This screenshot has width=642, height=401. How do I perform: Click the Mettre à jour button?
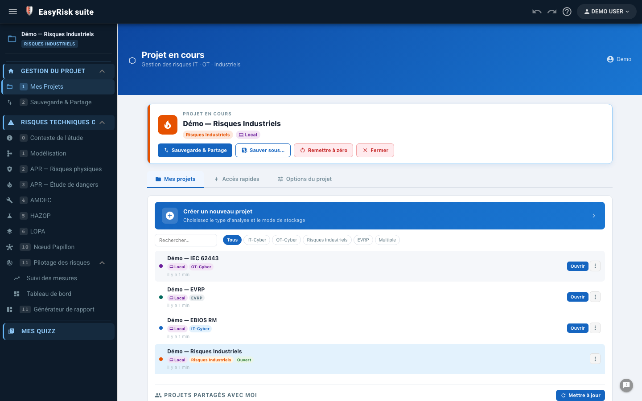(580, 396)
